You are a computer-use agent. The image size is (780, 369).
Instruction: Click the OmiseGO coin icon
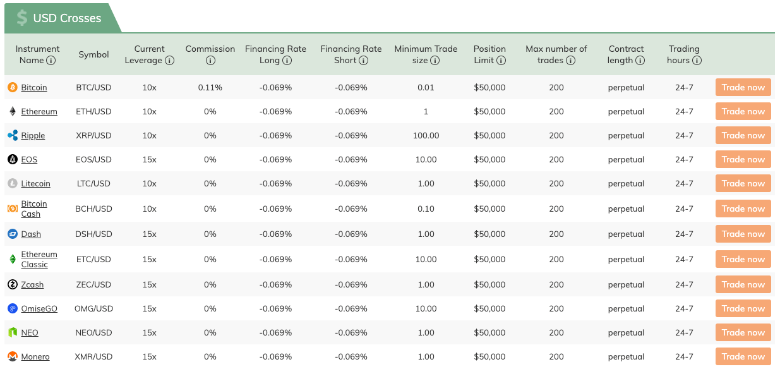13,308
